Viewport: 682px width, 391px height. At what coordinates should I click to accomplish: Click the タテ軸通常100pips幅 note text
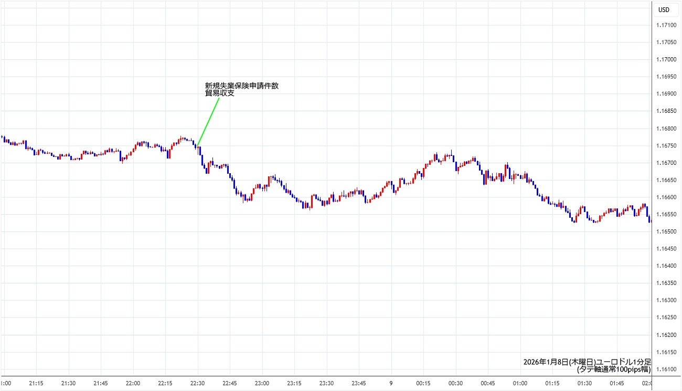(x=613, y=369)
